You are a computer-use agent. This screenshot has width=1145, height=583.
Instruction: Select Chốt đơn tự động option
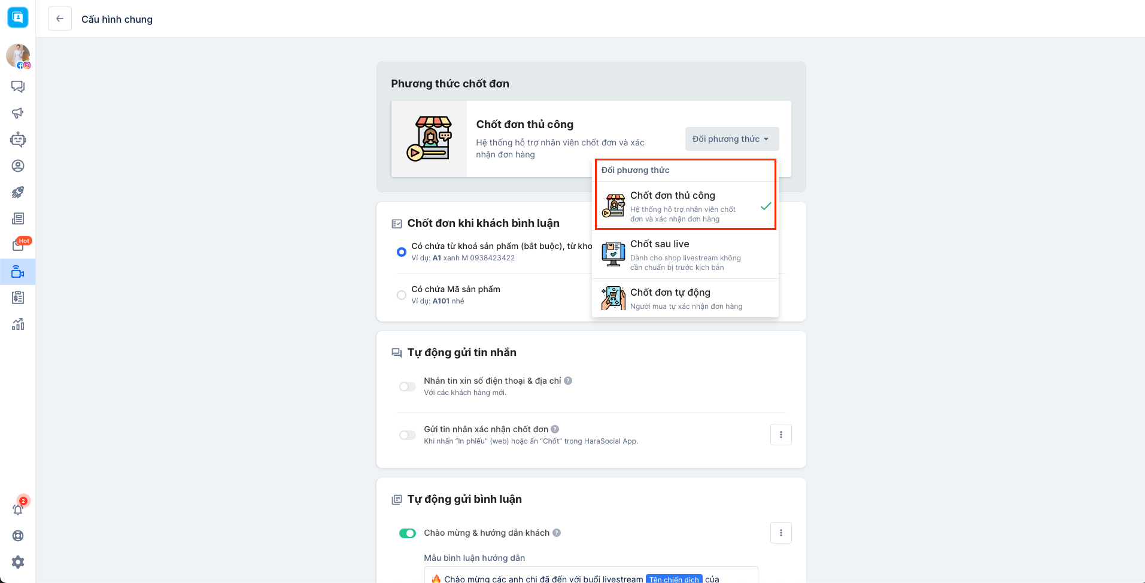pyautogui.click(x=685, y=298)
